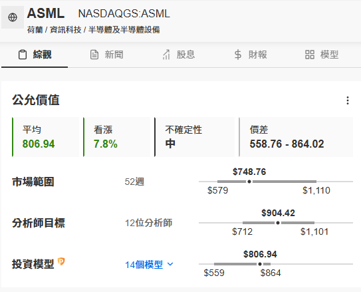
Task: Open the 股息 dividend tab
Action: pos(178,55)
